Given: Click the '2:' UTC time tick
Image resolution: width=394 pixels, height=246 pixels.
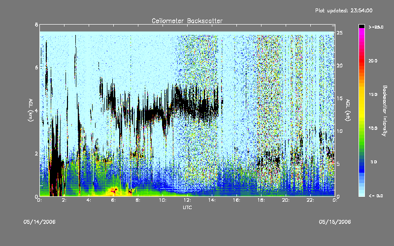Looking at the screenshot, I should coord(64,200).
